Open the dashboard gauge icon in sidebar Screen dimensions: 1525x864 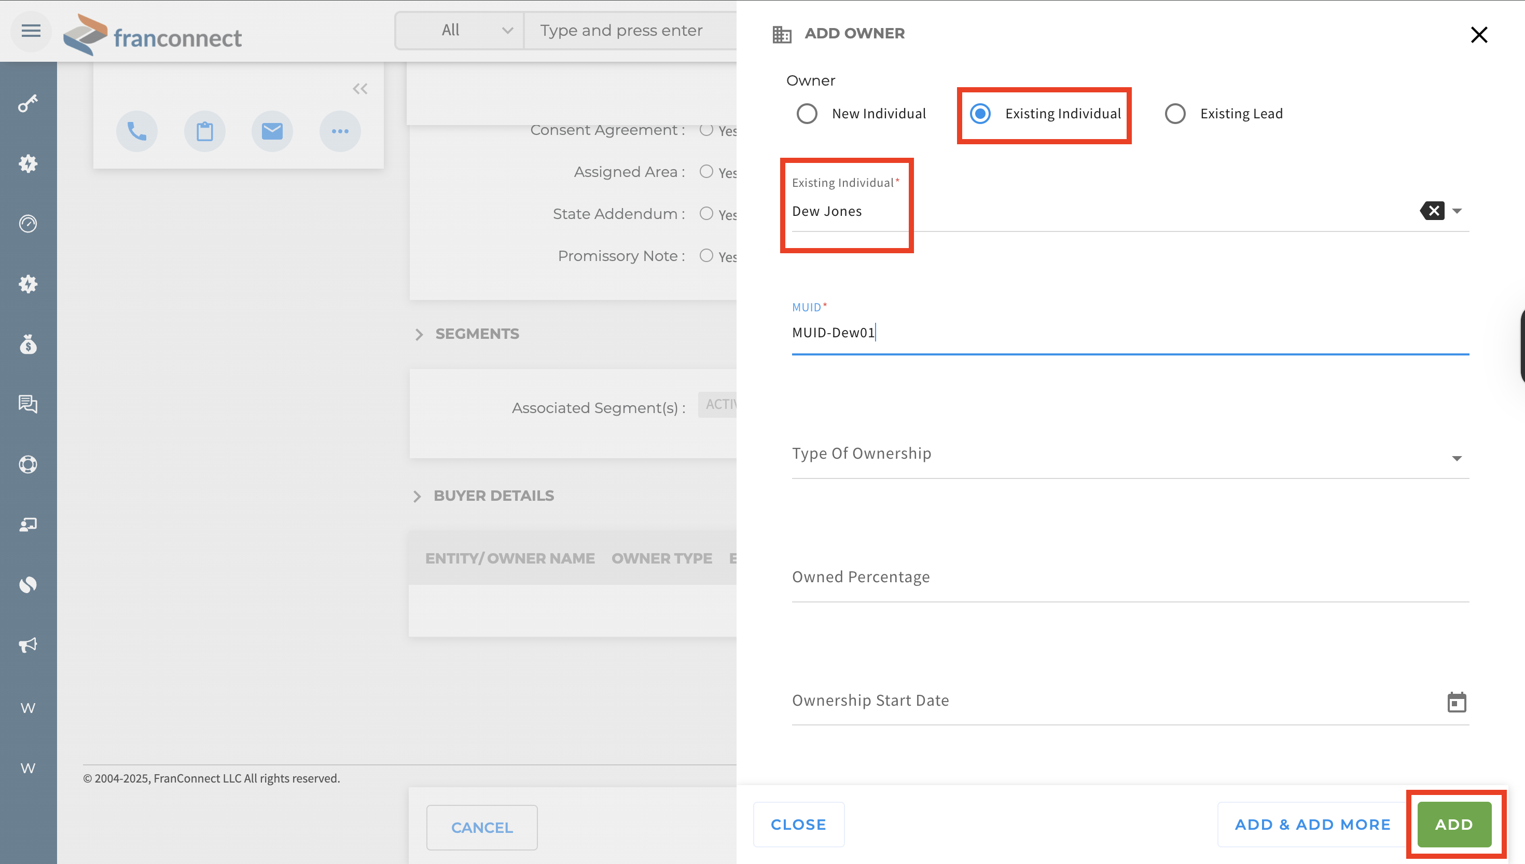28,224
